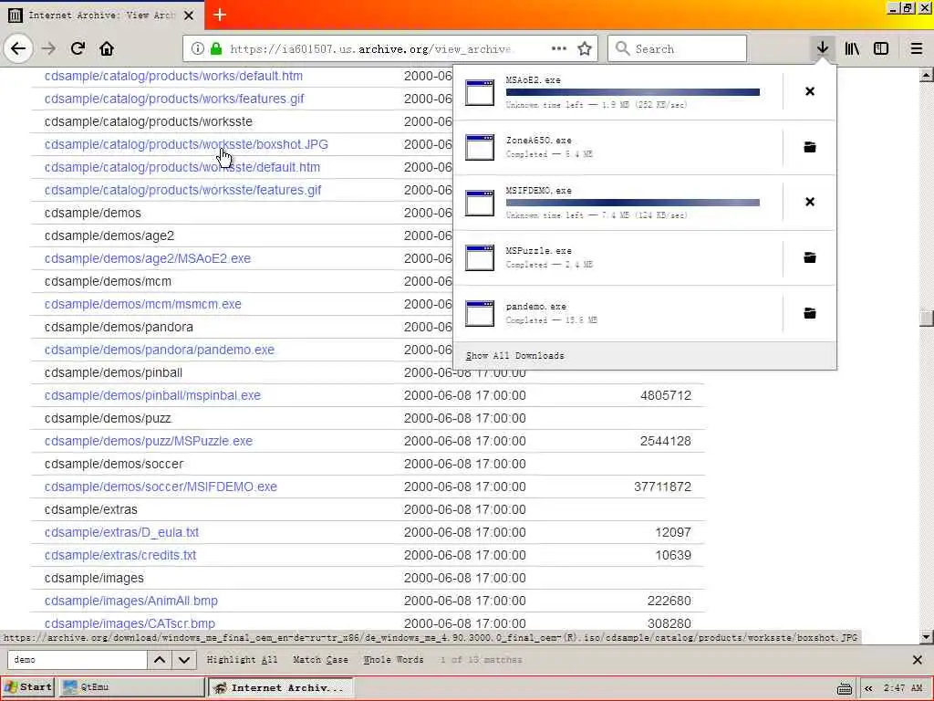
Task: Open cdsample/demos/soccer/MSIFDEMO.exe link
Action: coord(161,487)
